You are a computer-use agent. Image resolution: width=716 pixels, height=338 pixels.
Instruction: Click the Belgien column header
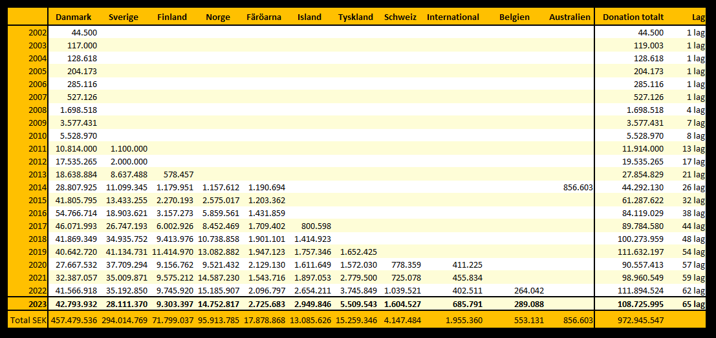click(x=515, y=17)
